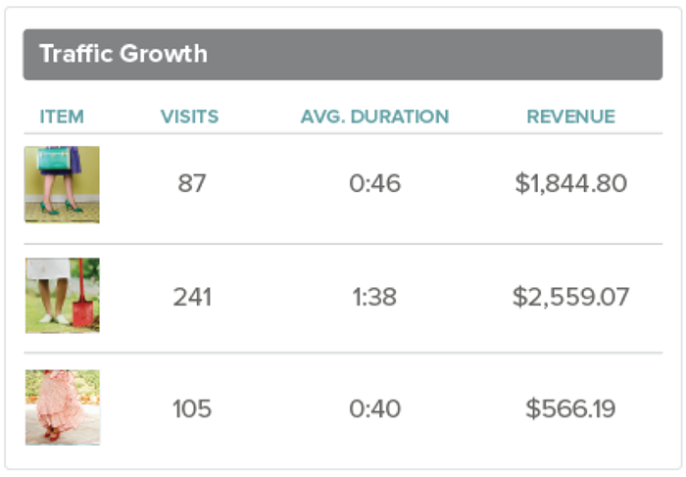The width and height of the screenshot is (686, 477).
Task: Sort the table by VISITS column
Action: (x=189, y=117)
